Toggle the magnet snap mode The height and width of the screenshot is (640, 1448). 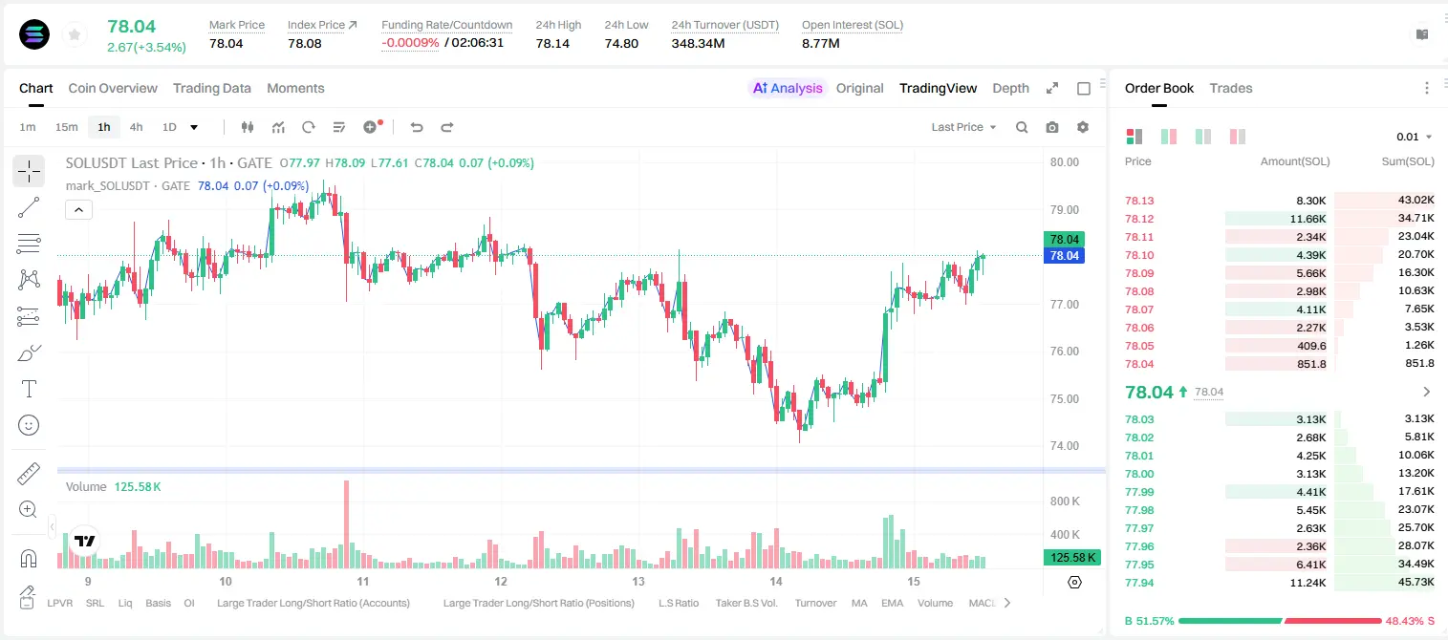29,558
